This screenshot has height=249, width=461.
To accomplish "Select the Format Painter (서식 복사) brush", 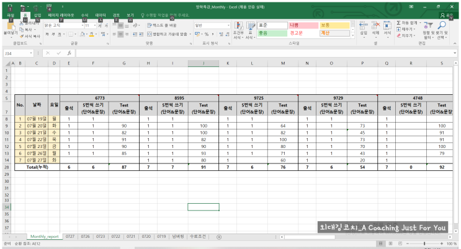I will tap(22, 36).
